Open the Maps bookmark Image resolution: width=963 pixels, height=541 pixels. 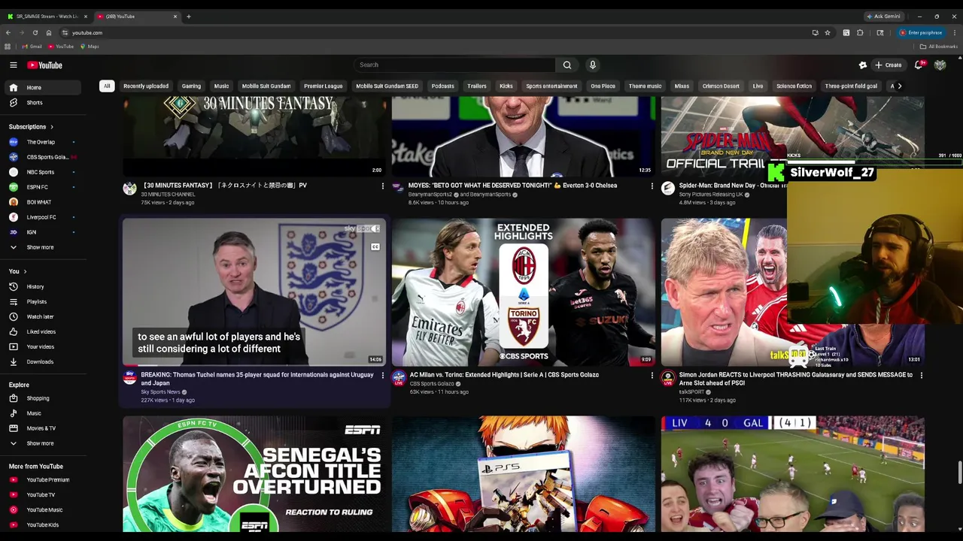coord(90,47)
